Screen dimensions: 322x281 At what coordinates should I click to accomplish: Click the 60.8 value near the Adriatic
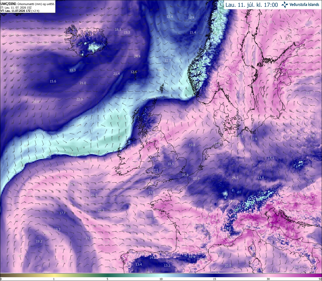[272, 225]
